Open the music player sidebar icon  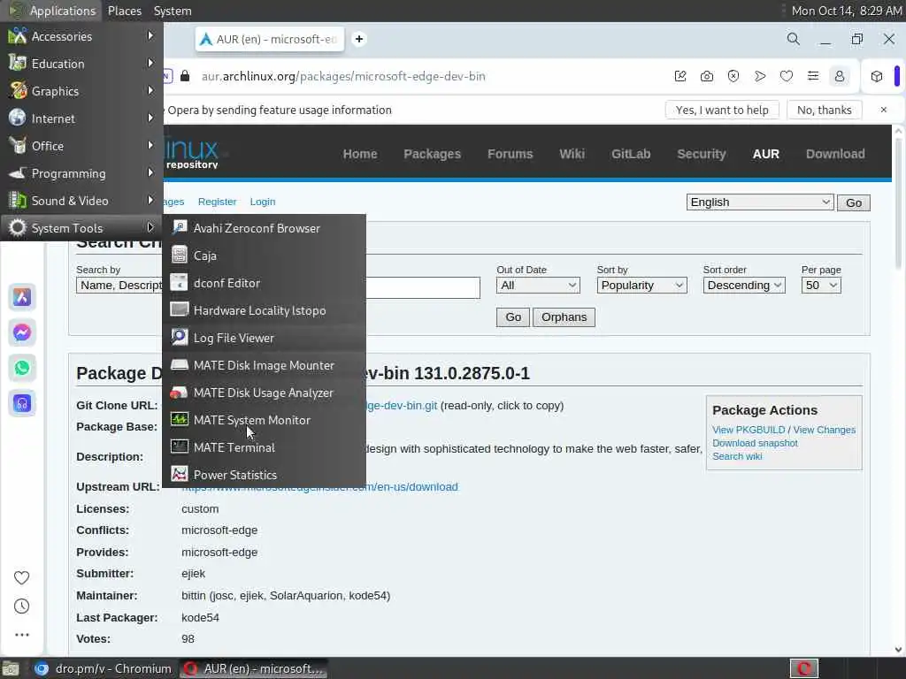click(22, 403)
